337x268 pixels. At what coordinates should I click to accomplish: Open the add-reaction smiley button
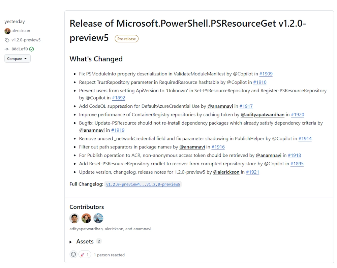(x=73, y=255)
